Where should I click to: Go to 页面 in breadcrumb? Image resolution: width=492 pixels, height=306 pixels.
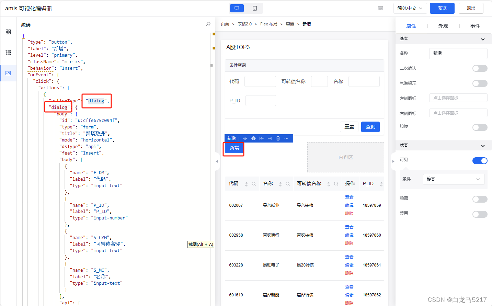point(225,24)
